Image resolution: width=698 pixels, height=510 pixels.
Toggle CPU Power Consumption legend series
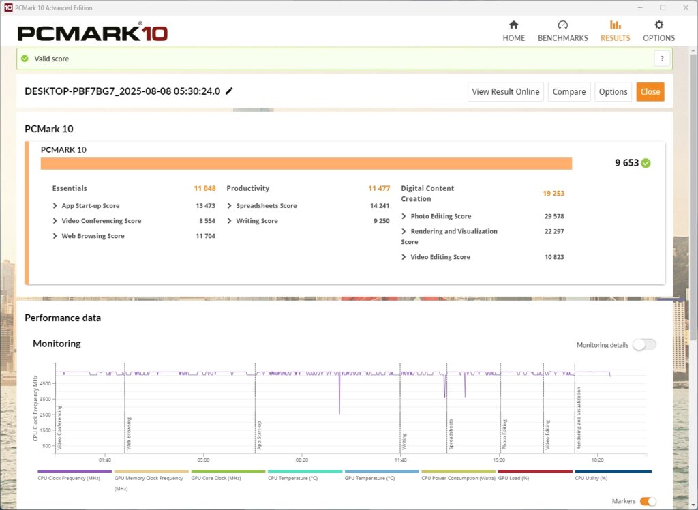(x=458, y=475)
